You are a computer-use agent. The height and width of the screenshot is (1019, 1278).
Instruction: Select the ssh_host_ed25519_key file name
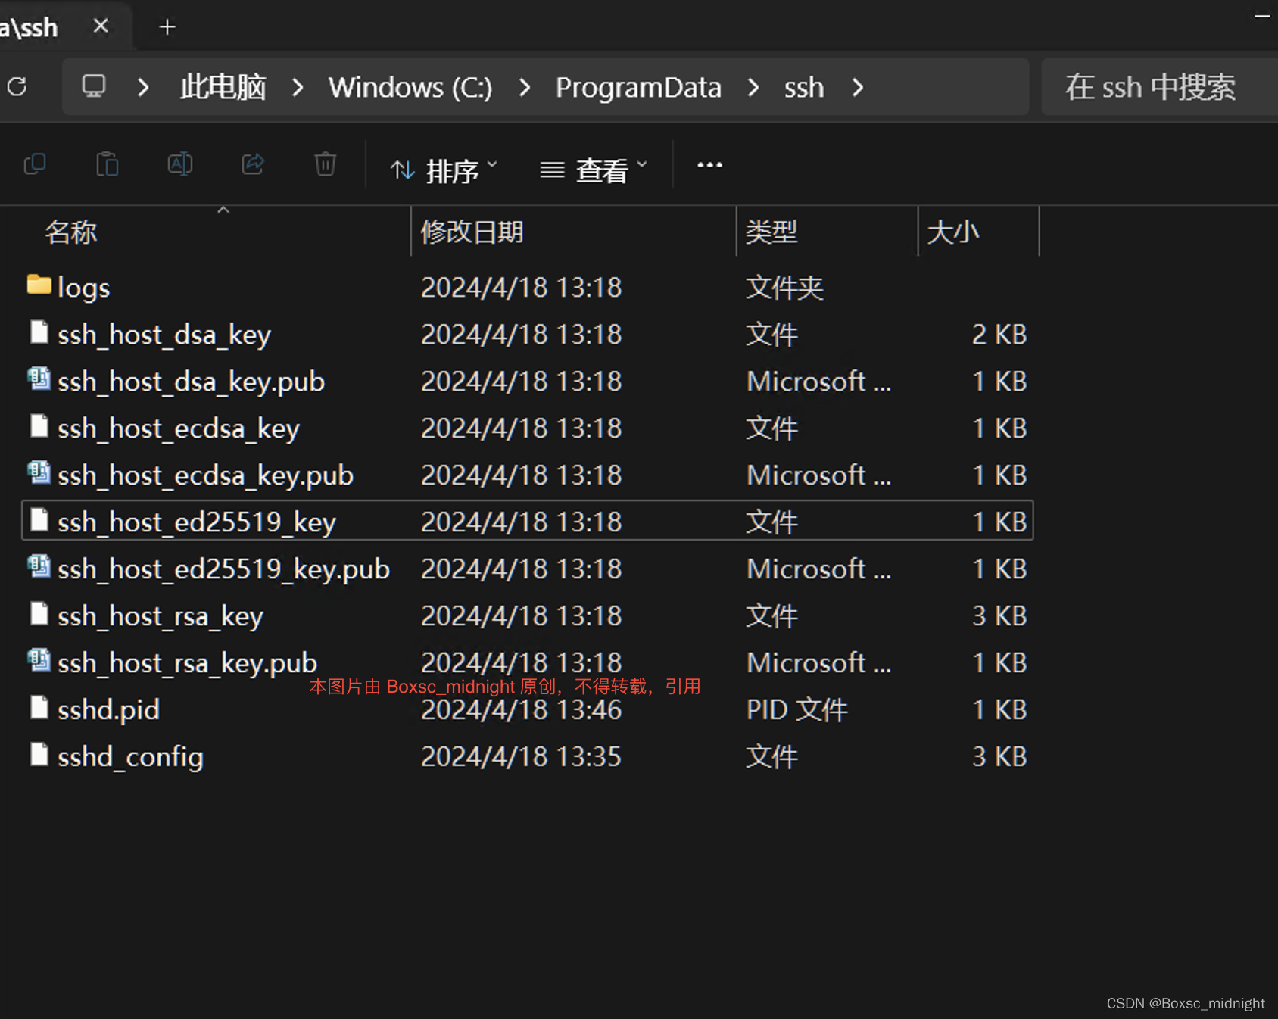tap(197, 522)
